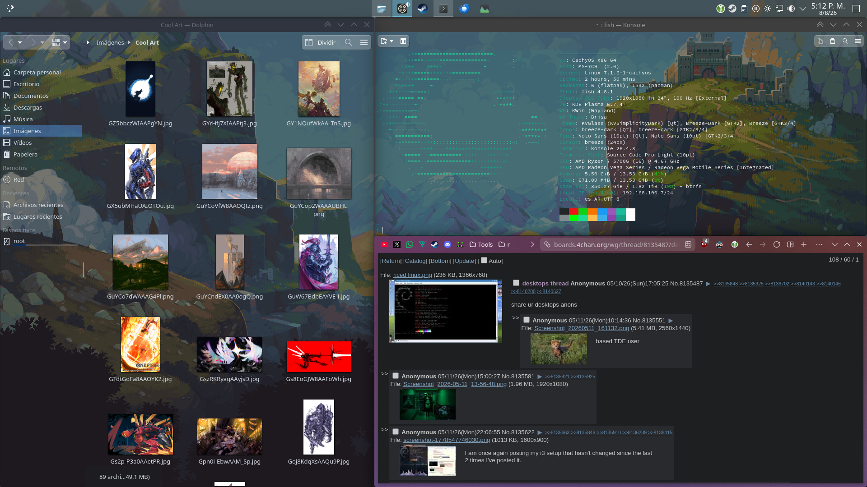Go back in Dolphin navigation
Viewport: 867px width, 487px height.
pyautogui.click(x=11, y=42)
